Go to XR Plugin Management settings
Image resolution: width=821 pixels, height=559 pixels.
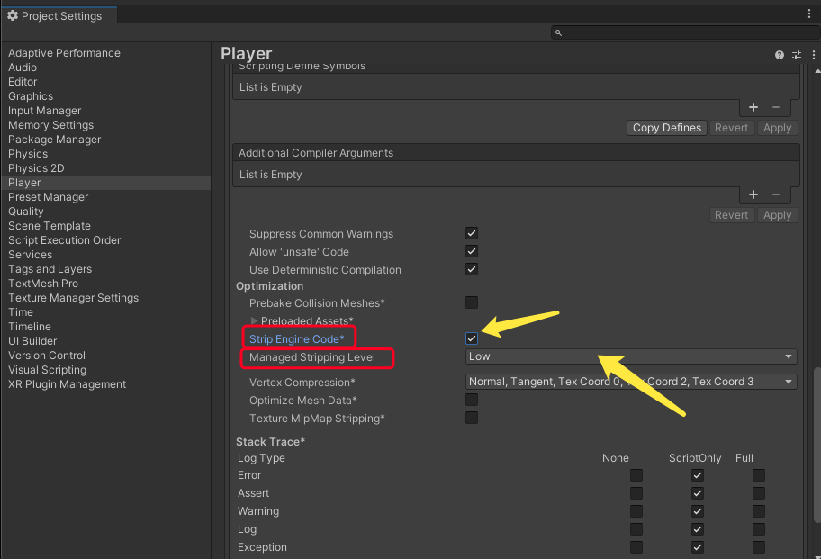[67, 384]
